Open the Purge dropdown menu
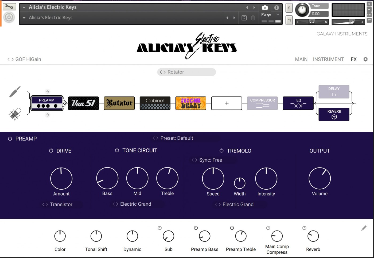 tap(270, 14)
